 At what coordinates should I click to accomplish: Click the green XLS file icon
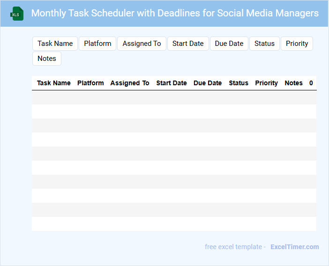pyautogui.click(x=17, y=14)
